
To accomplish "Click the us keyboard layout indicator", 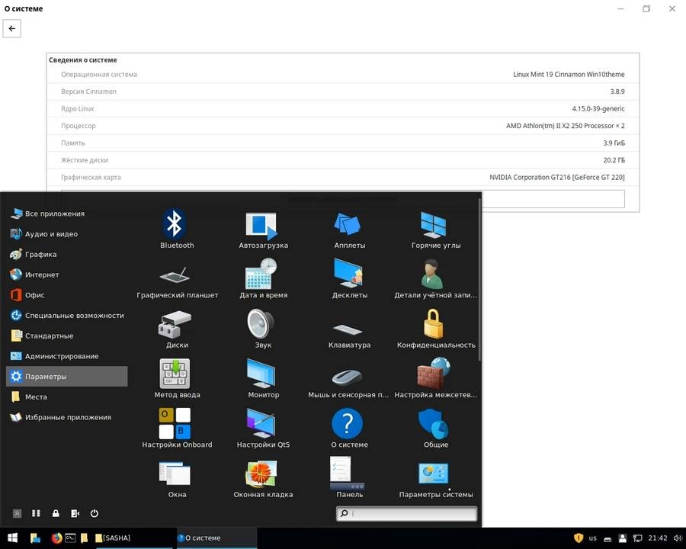I will [x=592, y=538].
